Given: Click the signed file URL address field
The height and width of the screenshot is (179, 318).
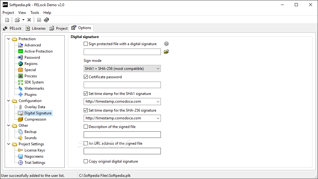Looking at the screenshot, I should [x=122, y=151].
